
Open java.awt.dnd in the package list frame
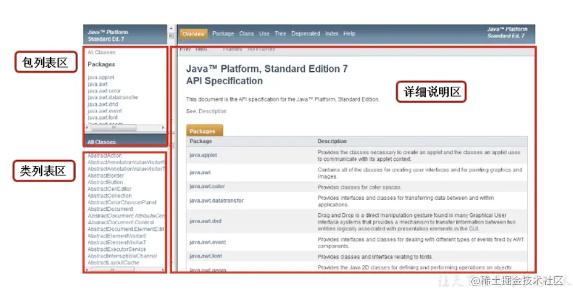click(103, 104)
